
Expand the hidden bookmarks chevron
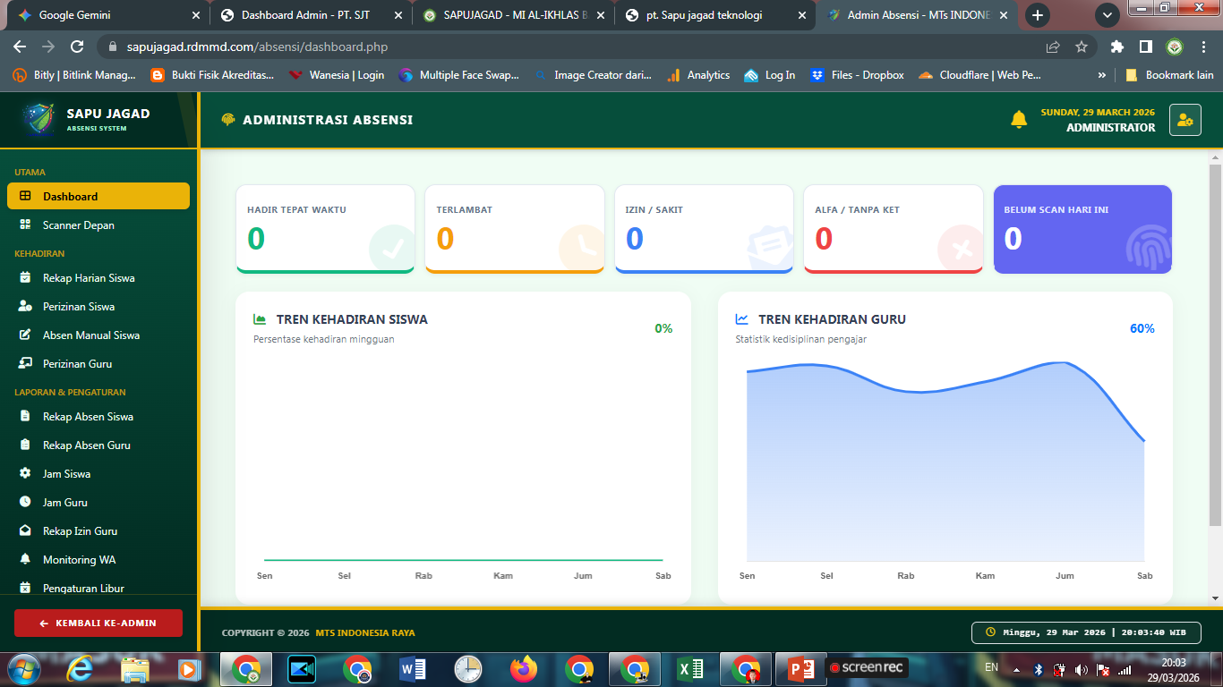(x=1102, y=75)
